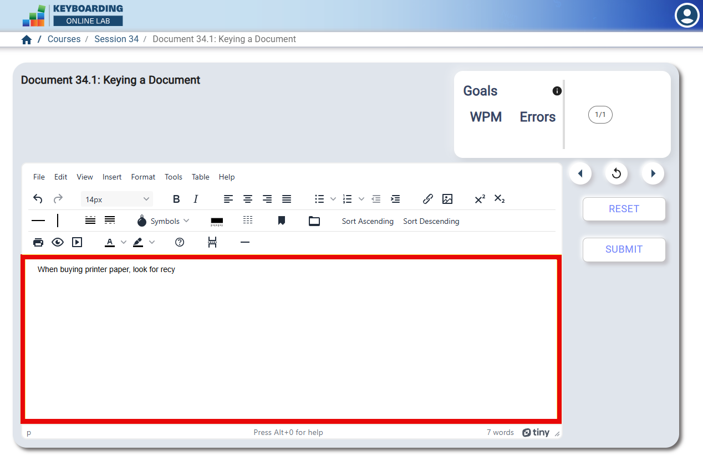Click the undo arrow
703x461 pixels.
[38, 198]
